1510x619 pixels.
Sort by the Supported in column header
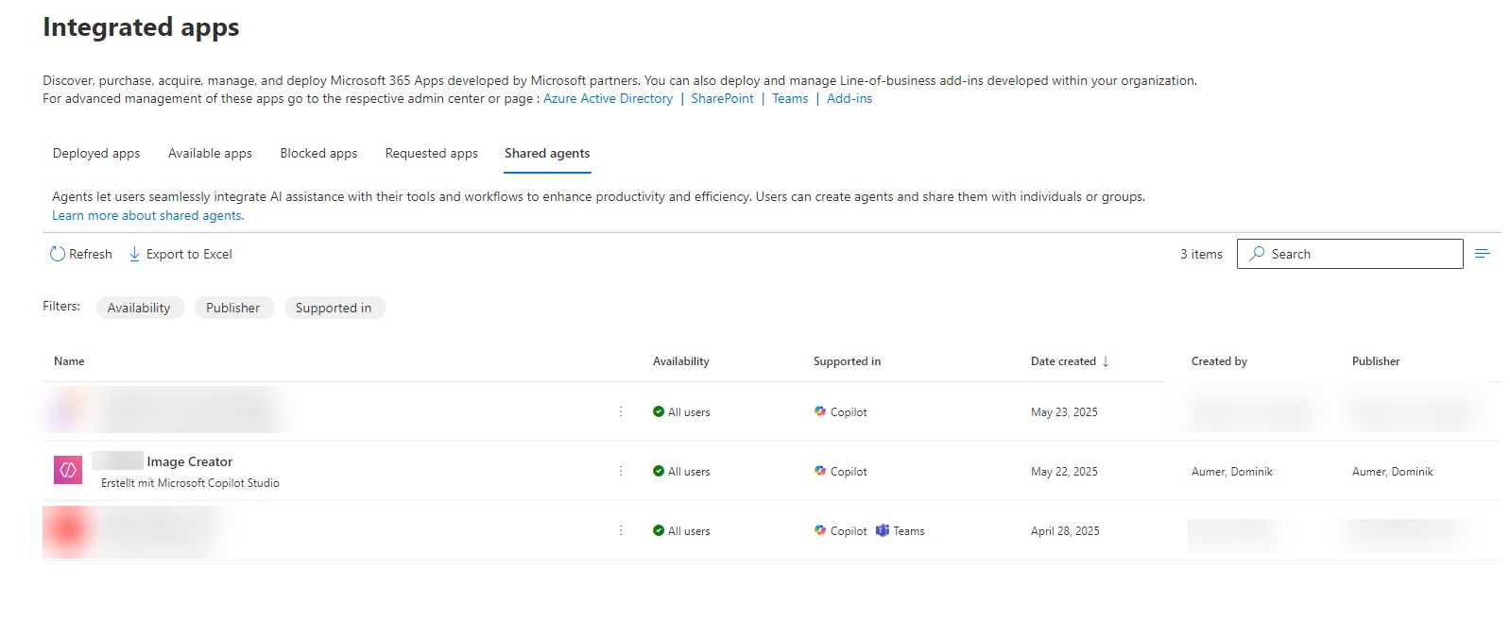click(847, 361)
